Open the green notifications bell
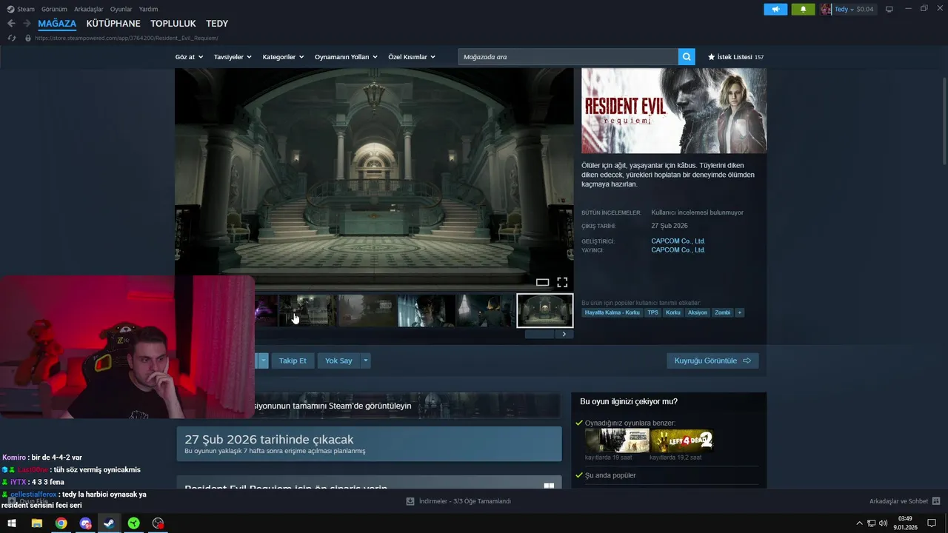This screenshot has width=948, height=533. (803, 10)
